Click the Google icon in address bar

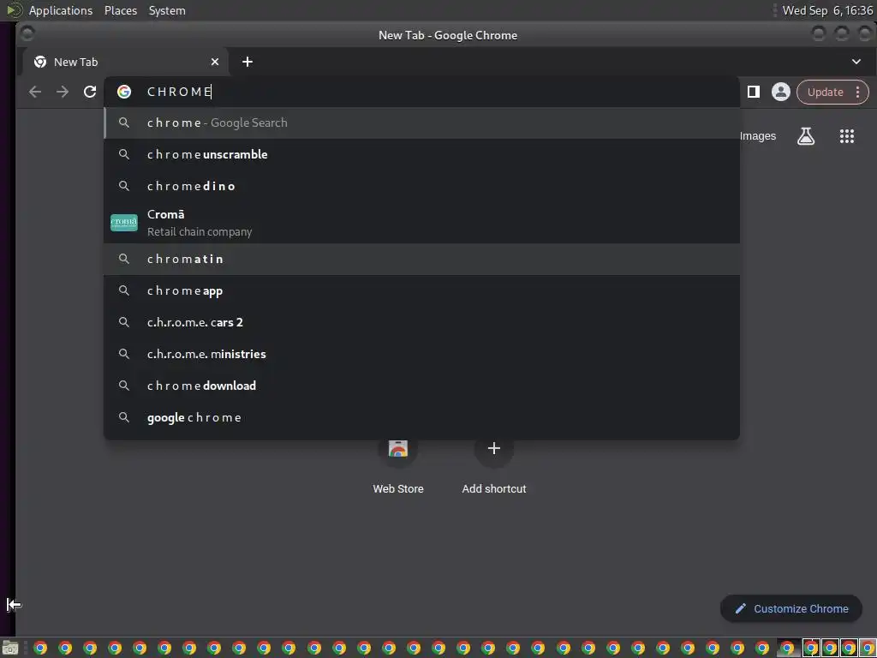coord(124,92)
